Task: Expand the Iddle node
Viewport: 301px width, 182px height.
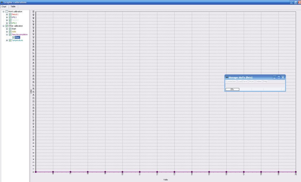Action: pos(7,32)
